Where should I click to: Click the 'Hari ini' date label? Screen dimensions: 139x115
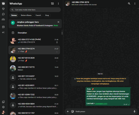pyautogui.click(x=100, y=74)
